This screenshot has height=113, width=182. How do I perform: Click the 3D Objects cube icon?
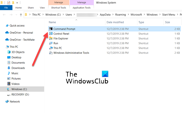[9, 52]
